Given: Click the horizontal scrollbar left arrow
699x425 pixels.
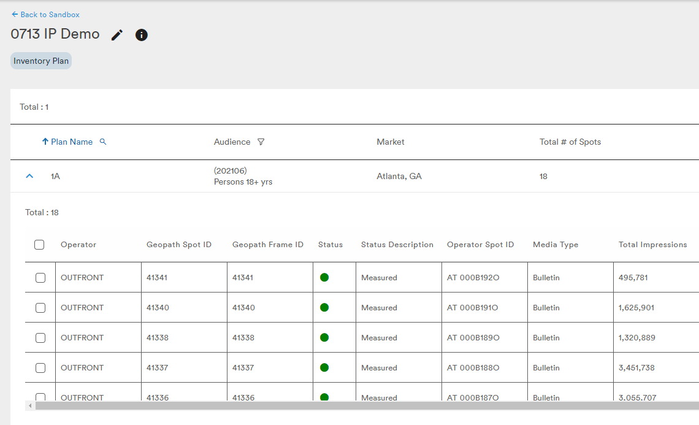Looking at the screenshot, I should click(30, 406).
